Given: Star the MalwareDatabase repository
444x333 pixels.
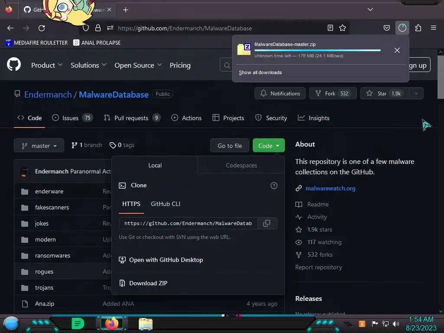Looking at the screenshot, I should pyautogui.click(x=385, y=94).
